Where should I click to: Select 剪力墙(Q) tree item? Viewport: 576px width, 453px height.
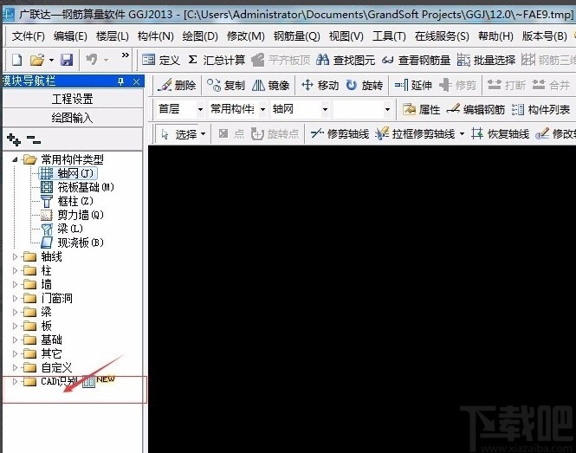pyautogui.click(x=72, y=215)
